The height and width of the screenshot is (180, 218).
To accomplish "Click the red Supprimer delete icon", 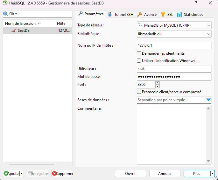I will (x=54, y=174).
